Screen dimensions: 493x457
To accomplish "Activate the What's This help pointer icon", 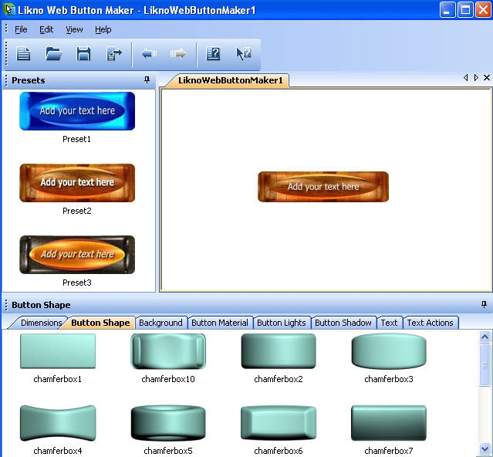I will click(x=244, y=54).
